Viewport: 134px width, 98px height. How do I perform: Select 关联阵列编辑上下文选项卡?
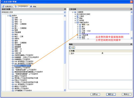(x=24, y=55)
